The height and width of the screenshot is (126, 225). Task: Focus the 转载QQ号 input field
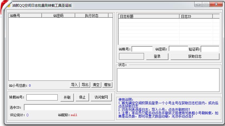[x=42, y=97]
